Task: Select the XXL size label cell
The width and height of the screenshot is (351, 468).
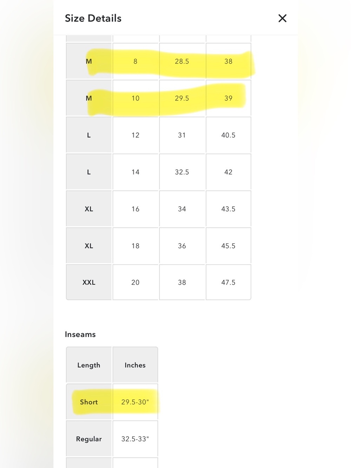Action: [x=89, y=282]
